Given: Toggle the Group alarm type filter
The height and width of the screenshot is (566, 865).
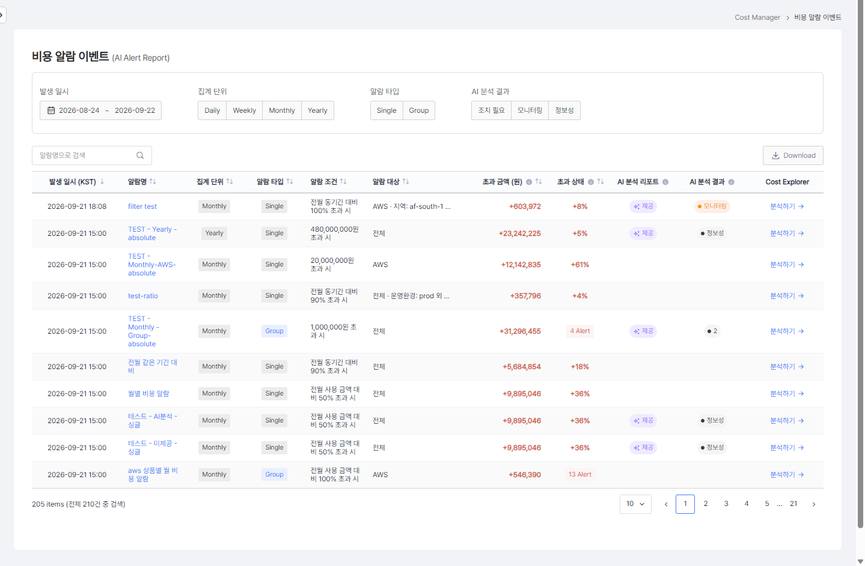Looking at the screenshot, I should point(419,110).
